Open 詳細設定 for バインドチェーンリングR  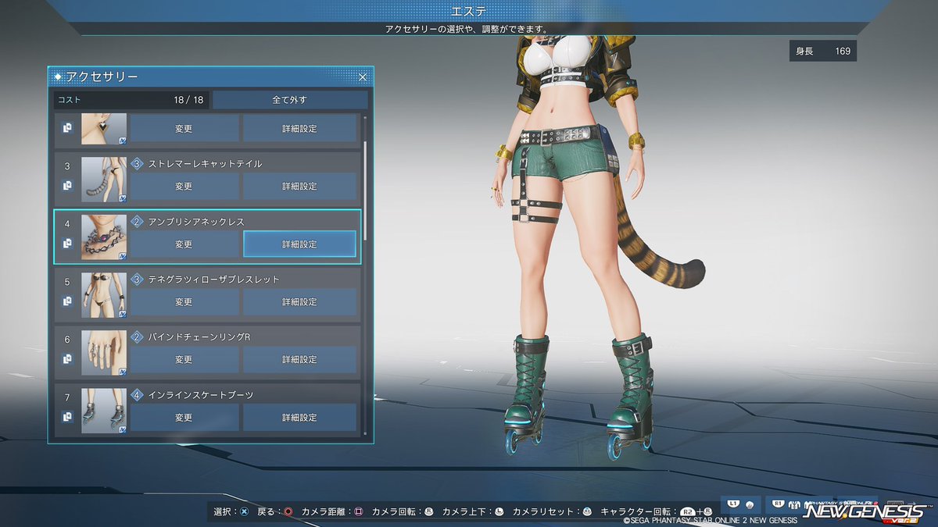click(299, 359)
